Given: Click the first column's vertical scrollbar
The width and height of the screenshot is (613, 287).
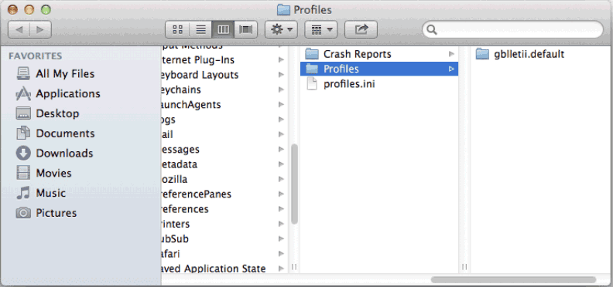Looking at the screenshot, I should [x=294, y=184].
